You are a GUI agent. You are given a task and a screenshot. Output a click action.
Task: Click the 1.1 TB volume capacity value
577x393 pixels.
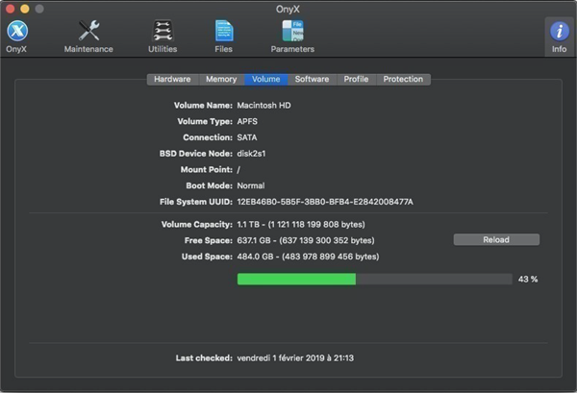tap(301, 224)
